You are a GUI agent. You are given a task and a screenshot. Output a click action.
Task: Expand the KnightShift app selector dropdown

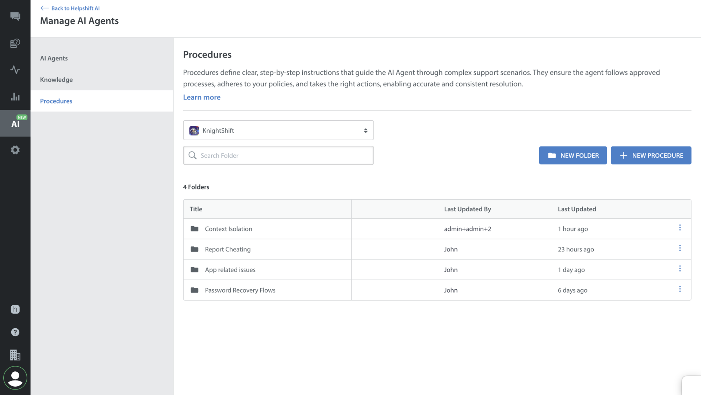[x=278, y=130]
